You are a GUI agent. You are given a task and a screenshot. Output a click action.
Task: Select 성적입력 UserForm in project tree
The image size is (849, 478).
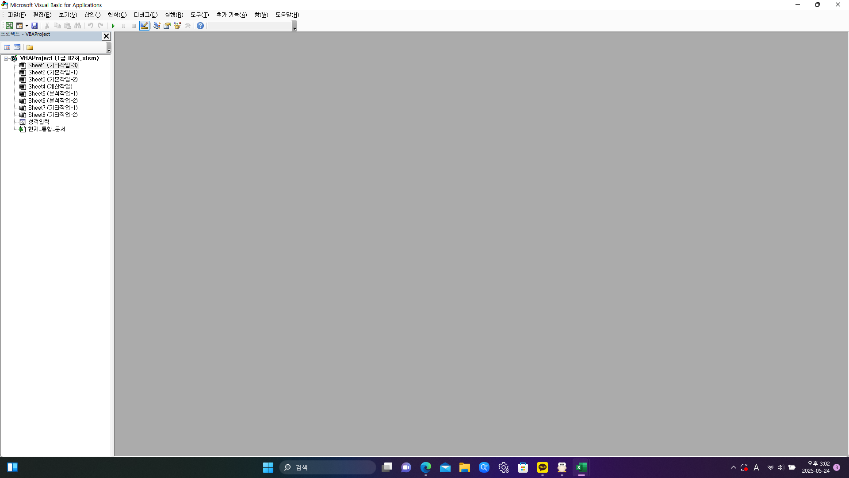click(38, 122)
